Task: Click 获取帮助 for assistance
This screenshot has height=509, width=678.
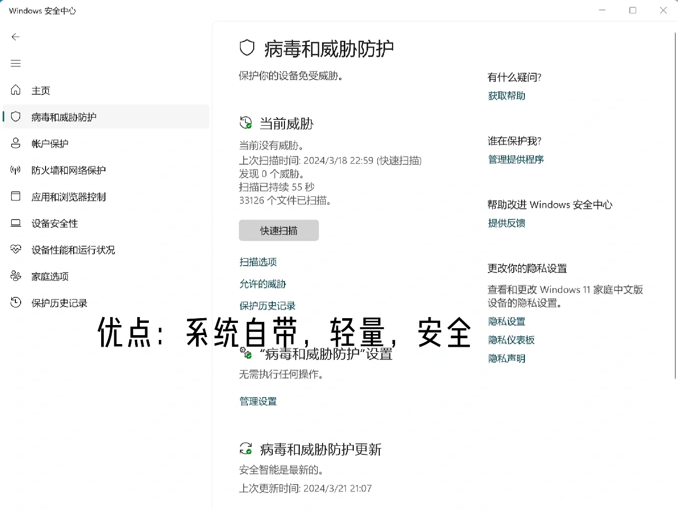Action: coord(505,95)
